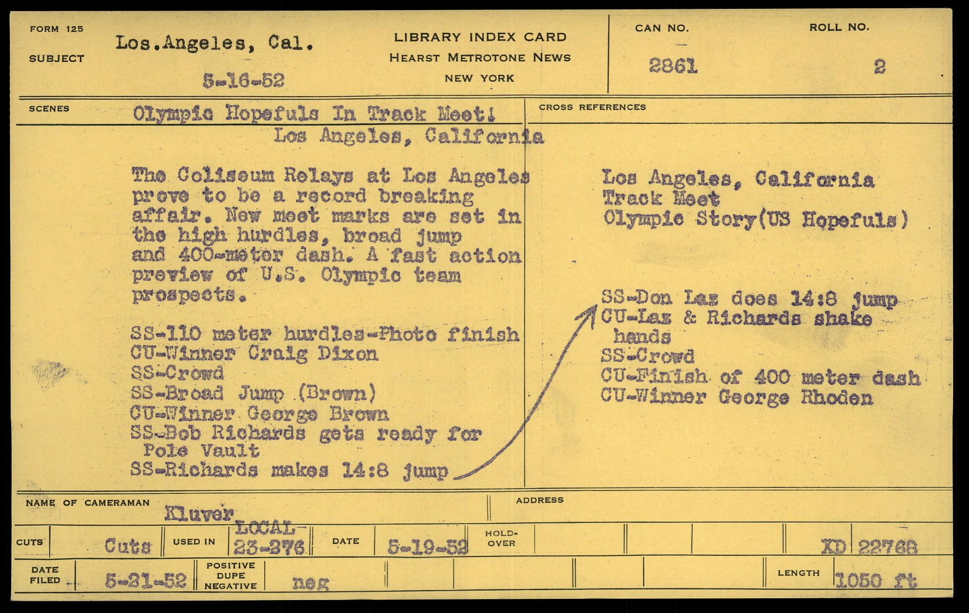Select 'SS-Don Laz does 14:8 jump' line
Image resolution: width=969 pixels, height=613 pixels.
coord(749,299)
